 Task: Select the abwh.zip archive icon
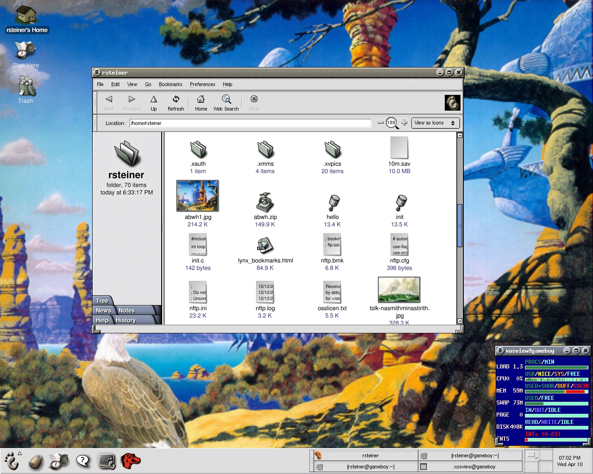coord(265,202)
